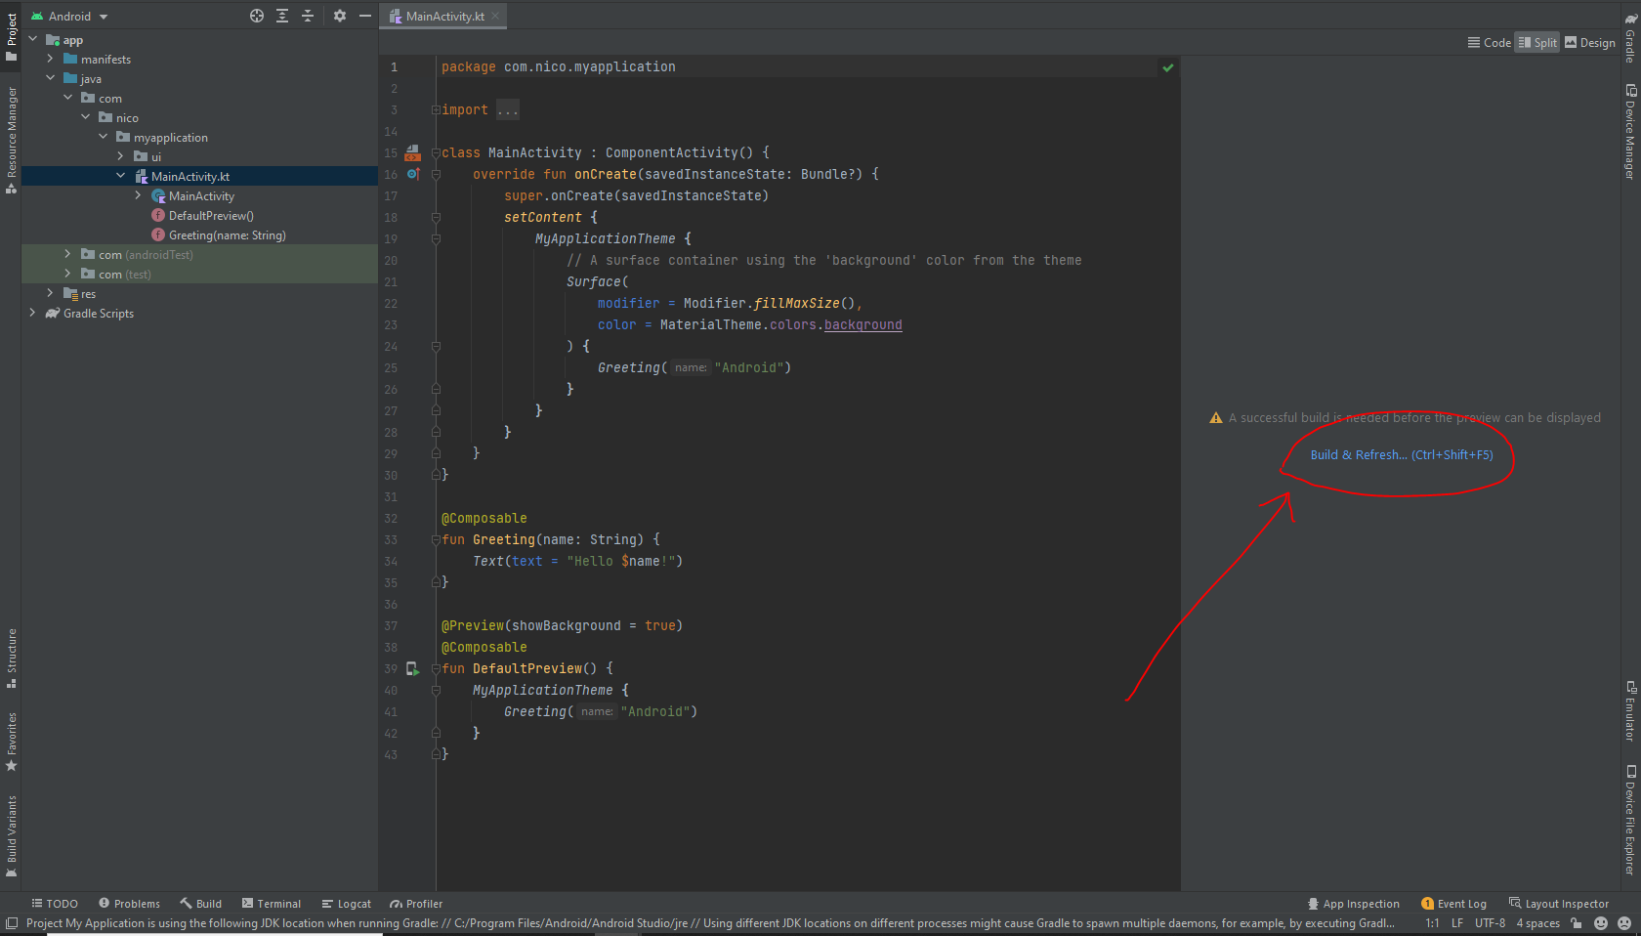The width and height of the screenshot is (1641, 936).
Task: Collapse all nodes using the collapse icon
Action: point(307,16)
